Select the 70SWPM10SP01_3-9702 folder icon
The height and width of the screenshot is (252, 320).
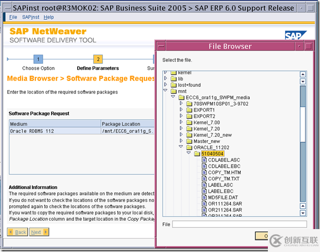point(189,104)
